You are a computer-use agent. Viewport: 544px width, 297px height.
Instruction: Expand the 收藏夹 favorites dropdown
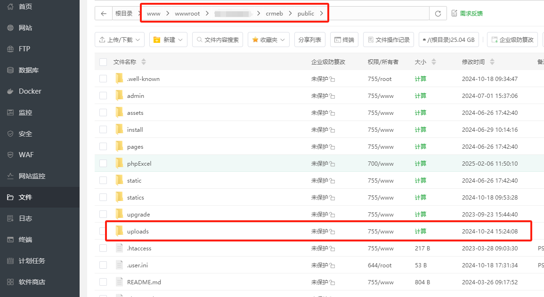click(268, 40)
